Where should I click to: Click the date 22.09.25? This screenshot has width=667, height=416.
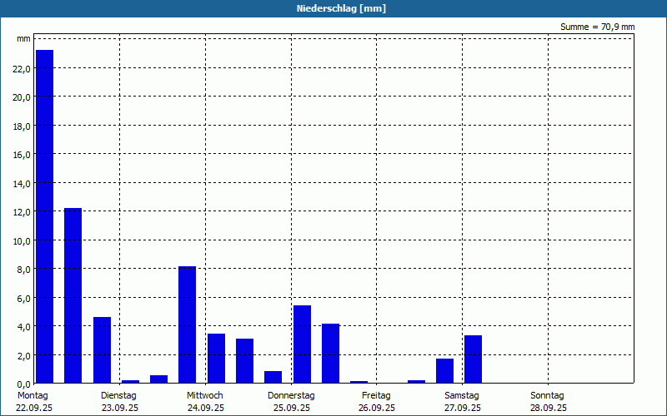coord(34,408)
